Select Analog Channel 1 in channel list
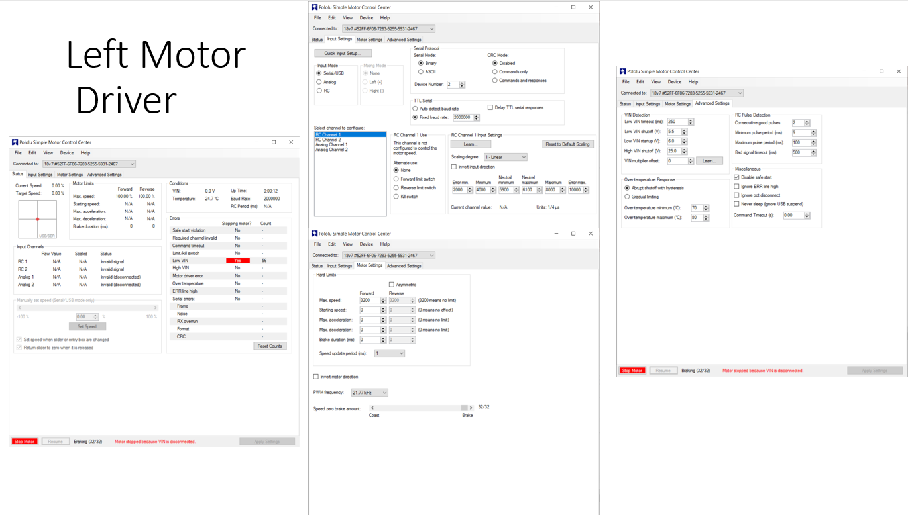Screen dimensions: 908x515 point(349,145)
